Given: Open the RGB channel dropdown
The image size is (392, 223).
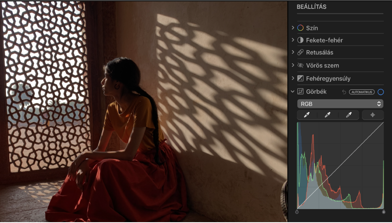Looking at the screenshot, I should (340, 104).
